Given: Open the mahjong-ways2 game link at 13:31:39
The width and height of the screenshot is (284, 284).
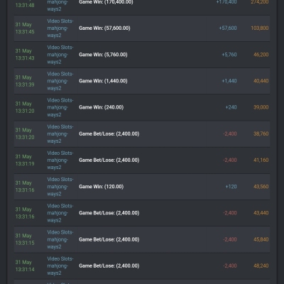Looking at the screenshot, I should coord(60,81).
